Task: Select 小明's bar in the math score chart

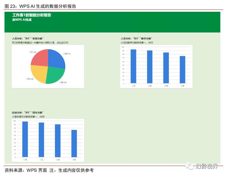Action: [166, 67]
